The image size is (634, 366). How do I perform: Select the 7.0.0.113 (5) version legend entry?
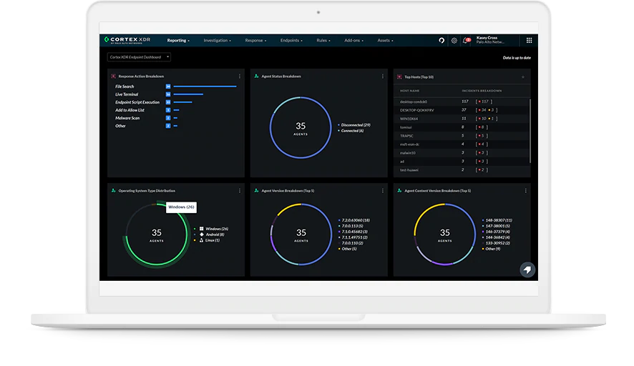[x=351, y=226]
